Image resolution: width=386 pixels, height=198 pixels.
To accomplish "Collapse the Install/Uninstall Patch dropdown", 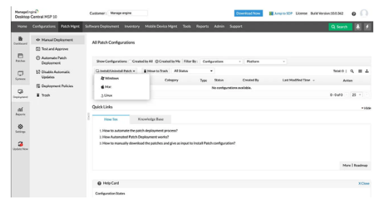I will click(x=115, y=71).
